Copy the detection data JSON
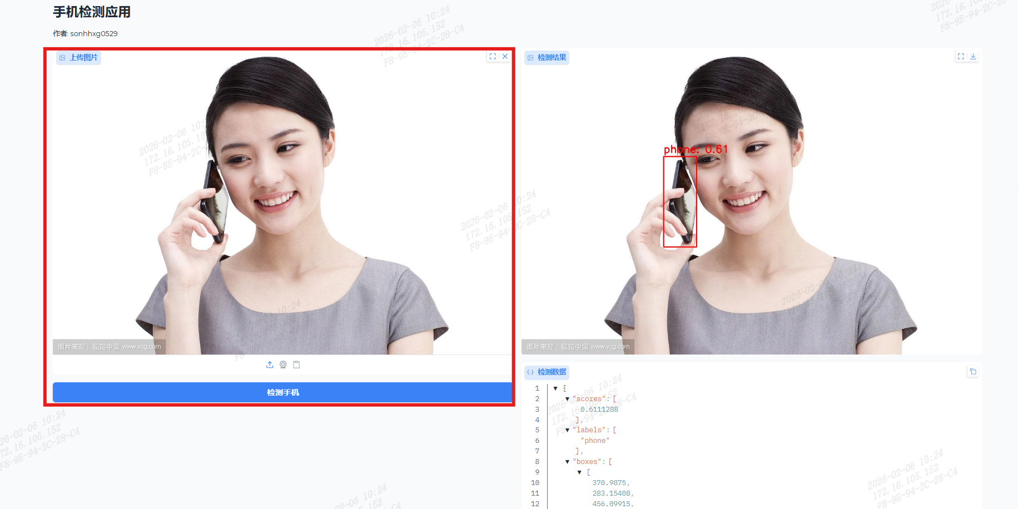This screenshot has height=509, width=1018. (x=972, y=372)
